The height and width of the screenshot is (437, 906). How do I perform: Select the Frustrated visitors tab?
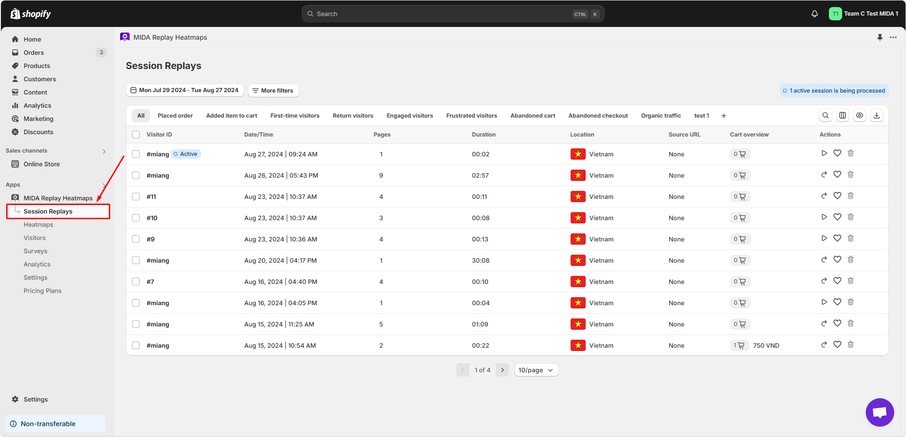(471, 116)
